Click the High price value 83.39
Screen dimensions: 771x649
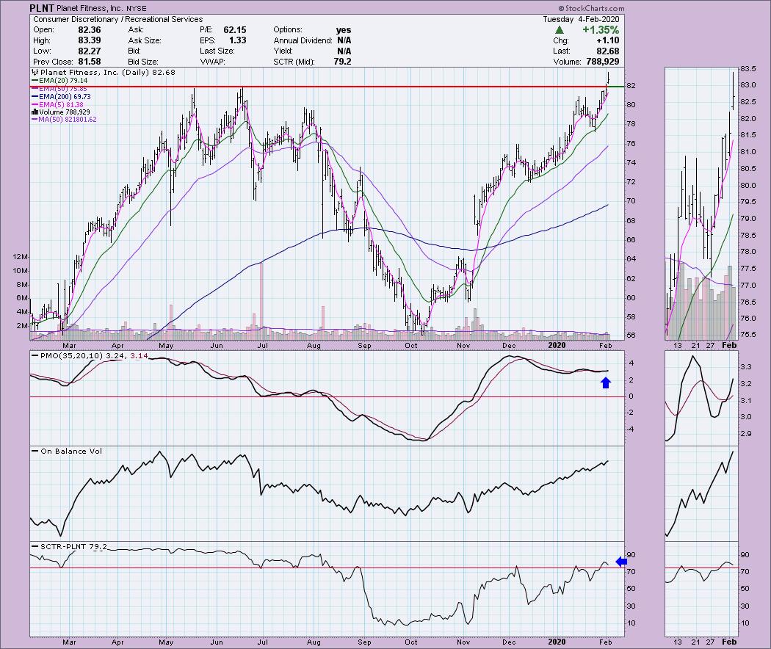tap(89, 40)
